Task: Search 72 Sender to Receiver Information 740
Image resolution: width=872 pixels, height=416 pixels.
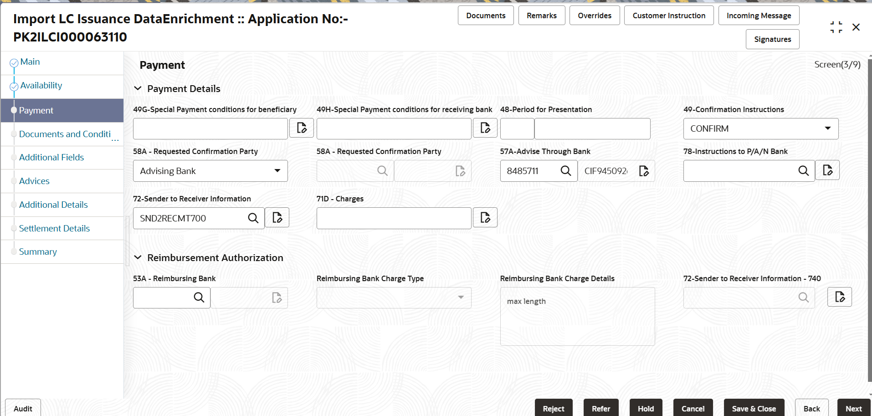Action: coord(804,298)
